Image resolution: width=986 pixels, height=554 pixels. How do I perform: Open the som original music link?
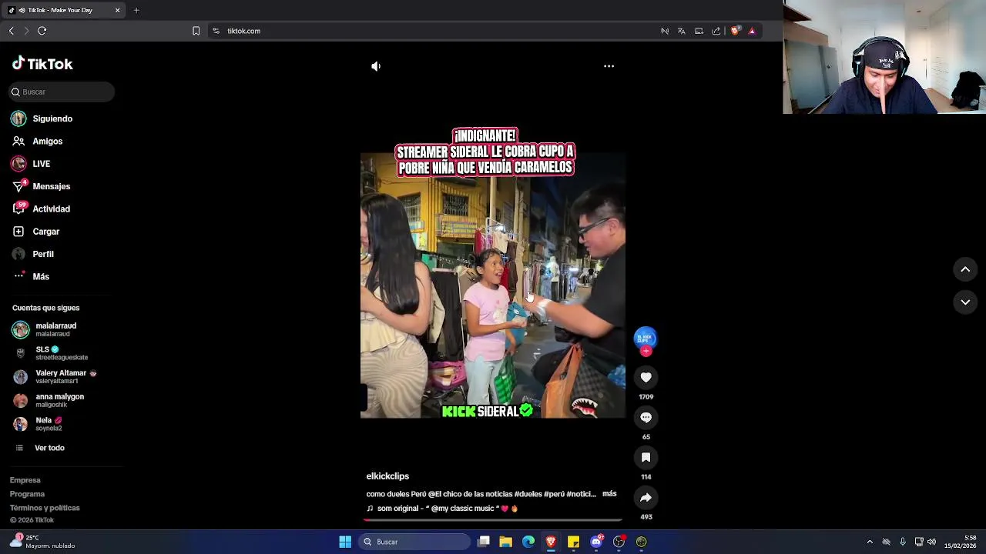[442, 509]
